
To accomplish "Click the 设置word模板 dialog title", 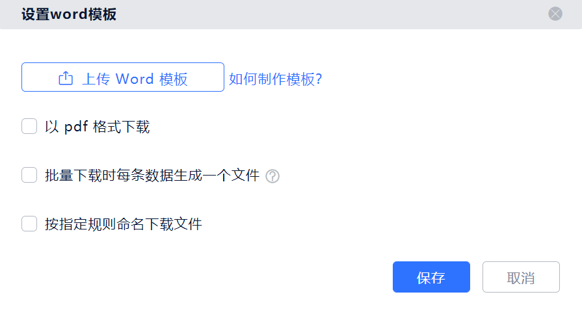I will click(69, 14).
